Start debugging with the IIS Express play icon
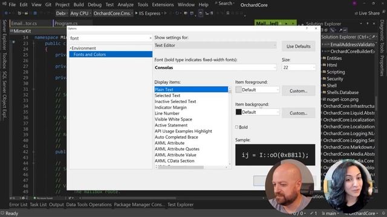 136,13
